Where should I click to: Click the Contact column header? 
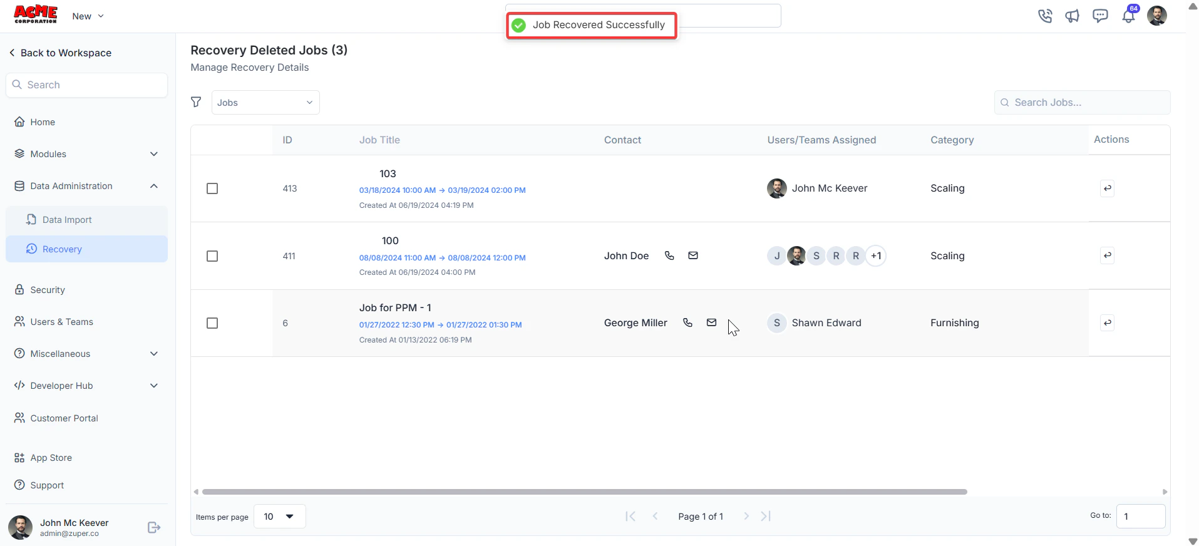622,140
